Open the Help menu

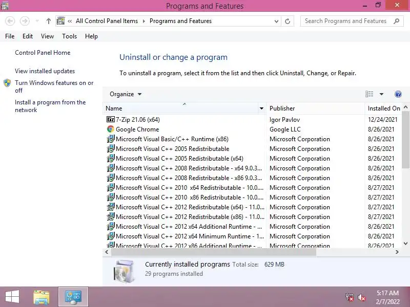click(x=91, y=36)
